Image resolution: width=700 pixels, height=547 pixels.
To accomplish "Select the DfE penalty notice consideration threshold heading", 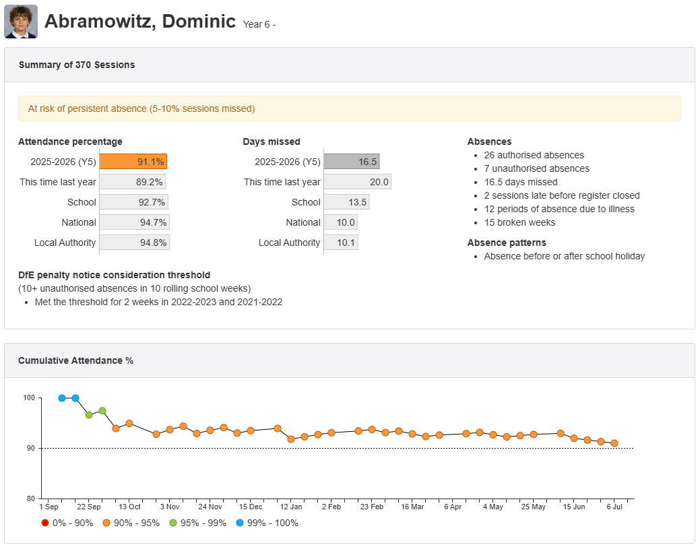I will pos(115,275).
